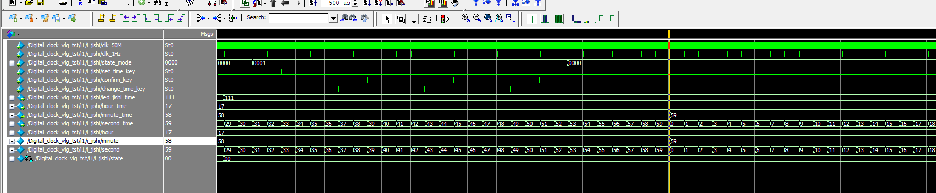Expand the led_jishi_time signal bus
The width and height of the screenshot is (936, 193).
[x=12, y=98]
